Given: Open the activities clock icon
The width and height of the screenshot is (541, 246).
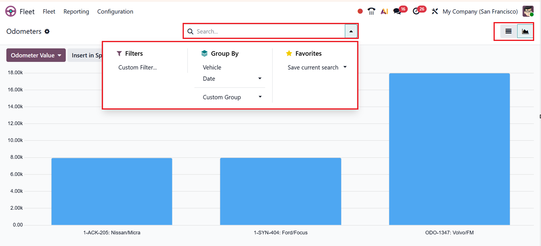Looking at the screenshot, I should (416, 12).
